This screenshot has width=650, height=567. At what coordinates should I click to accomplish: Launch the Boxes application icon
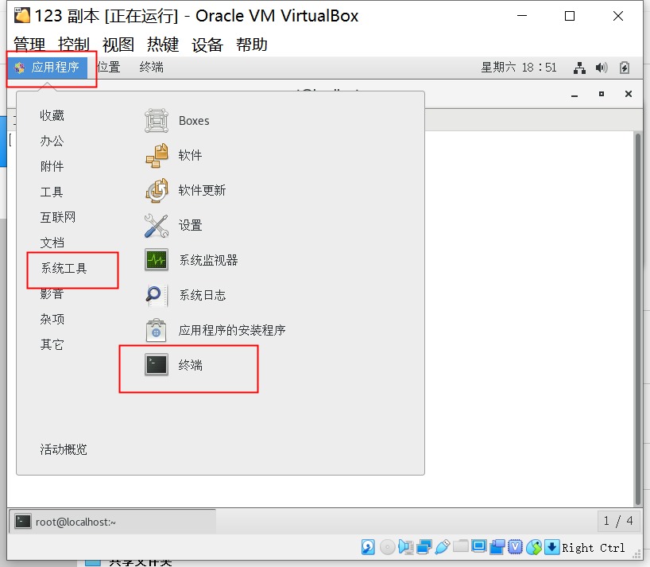157,121
